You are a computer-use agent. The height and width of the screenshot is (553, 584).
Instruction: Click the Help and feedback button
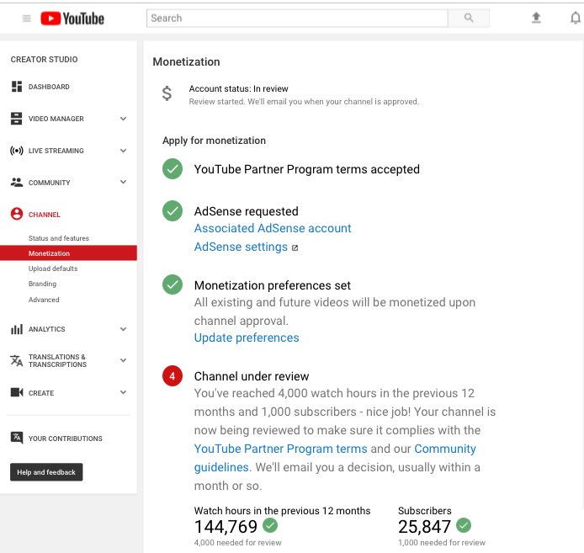(46, 472)
